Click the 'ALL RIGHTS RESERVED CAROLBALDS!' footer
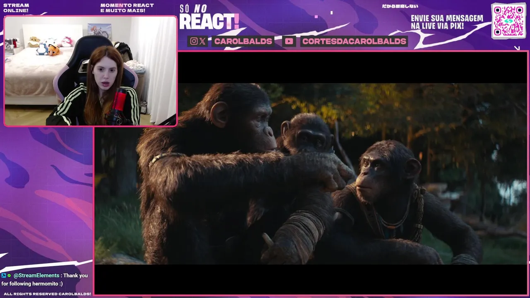This screenshot has width=530, height=298. [x=47, y=294]
